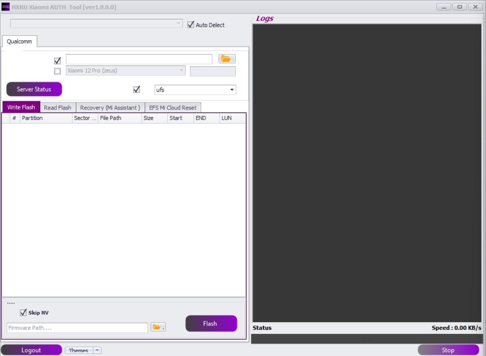Maximize the HXRU Xiaomi AUTH Tool window

[459, 7]
